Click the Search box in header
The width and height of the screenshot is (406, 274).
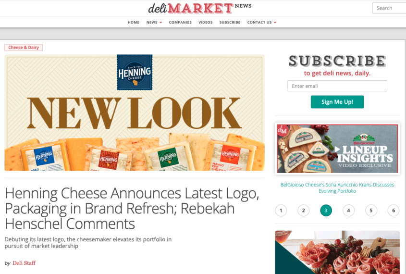(389, 8)
